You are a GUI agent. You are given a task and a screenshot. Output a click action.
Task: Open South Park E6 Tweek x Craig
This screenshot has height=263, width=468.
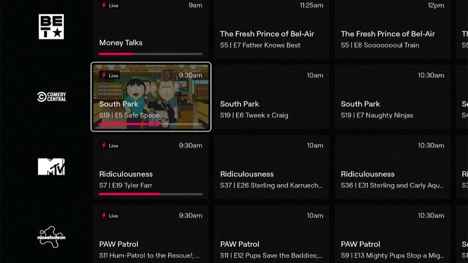272,97
